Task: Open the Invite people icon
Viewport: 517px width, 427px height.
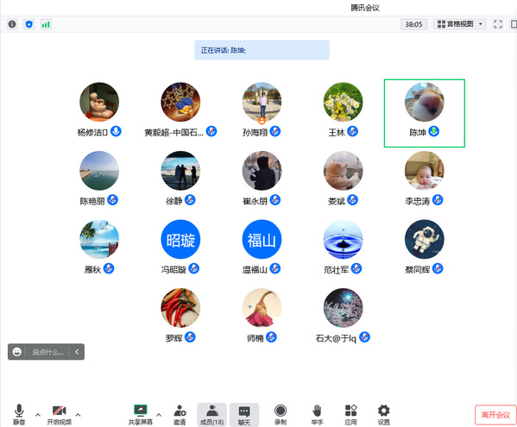Action: coord(180,414)
